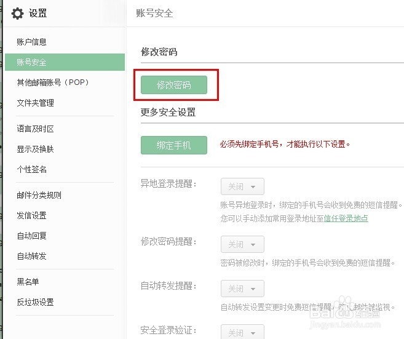Expand the 自动转发提醒 dropdown
This screenshot has height=339, width=404.
(x=242, y=289)
